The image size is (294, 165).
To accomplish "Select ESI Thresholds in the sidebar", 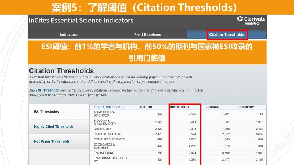I will (x=46, y=112).
